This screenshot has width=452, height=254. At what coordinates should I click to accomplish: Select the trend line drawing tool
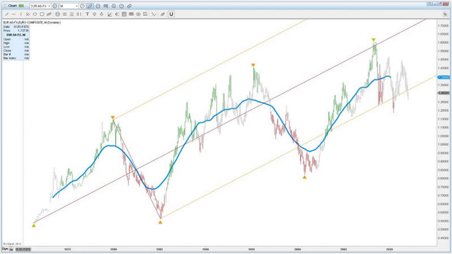coord(7,14)
